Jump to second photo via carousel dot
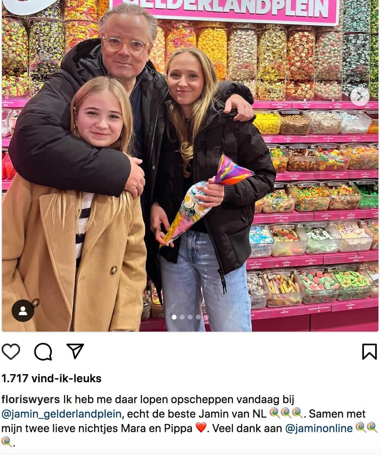 pos(182,317)
